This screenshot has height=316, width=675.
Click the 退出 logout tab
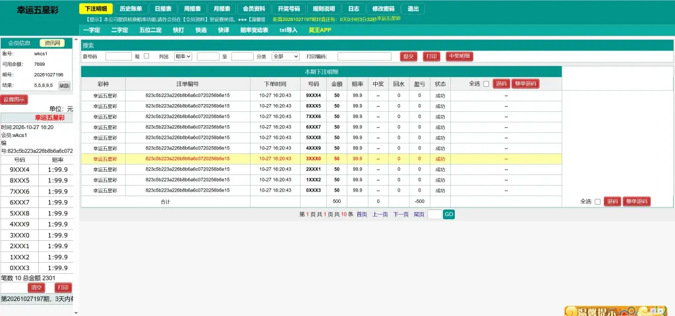coord(413,9)
